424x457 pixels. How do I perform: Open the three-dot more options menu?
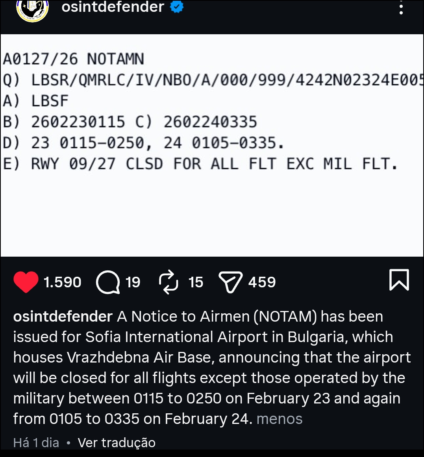(x=401, y=9)
